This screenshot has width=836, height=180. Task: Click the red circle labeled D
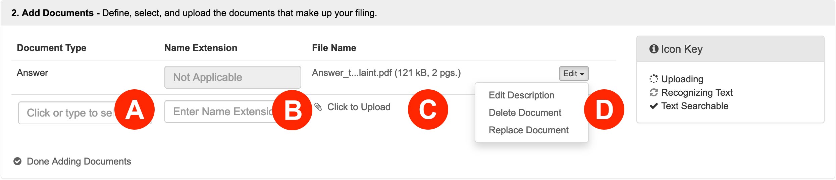click(604, 109)
